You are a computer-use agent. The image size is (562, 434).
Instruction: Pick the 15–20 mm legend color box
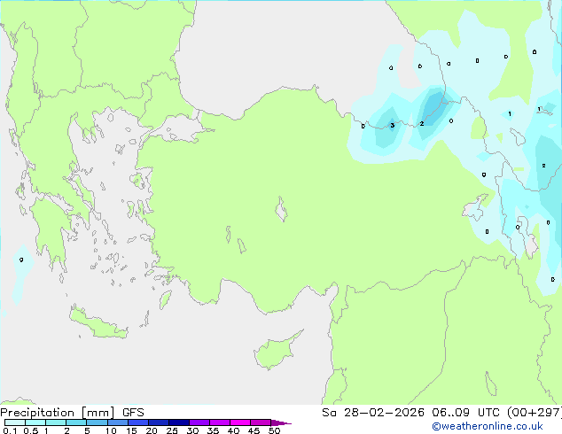click(x=138, y=422)
